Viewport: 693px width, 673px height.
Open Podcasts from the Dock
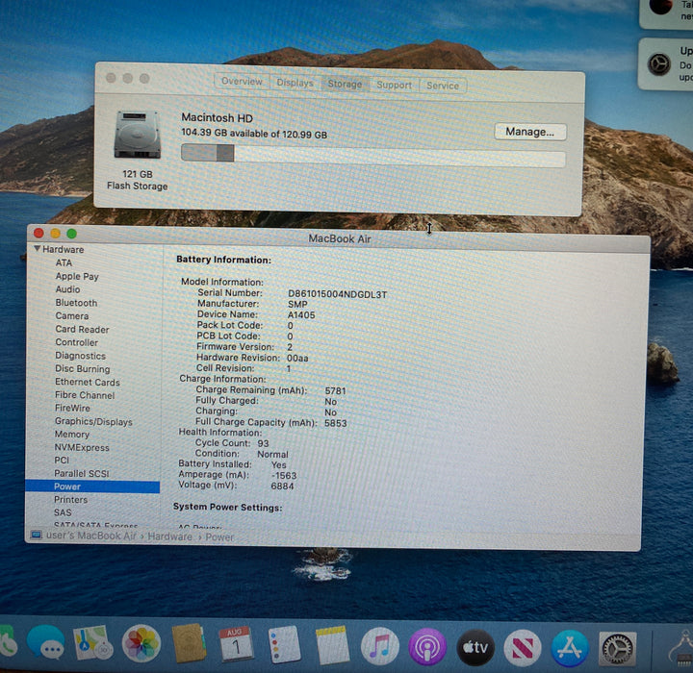(427, 646)
